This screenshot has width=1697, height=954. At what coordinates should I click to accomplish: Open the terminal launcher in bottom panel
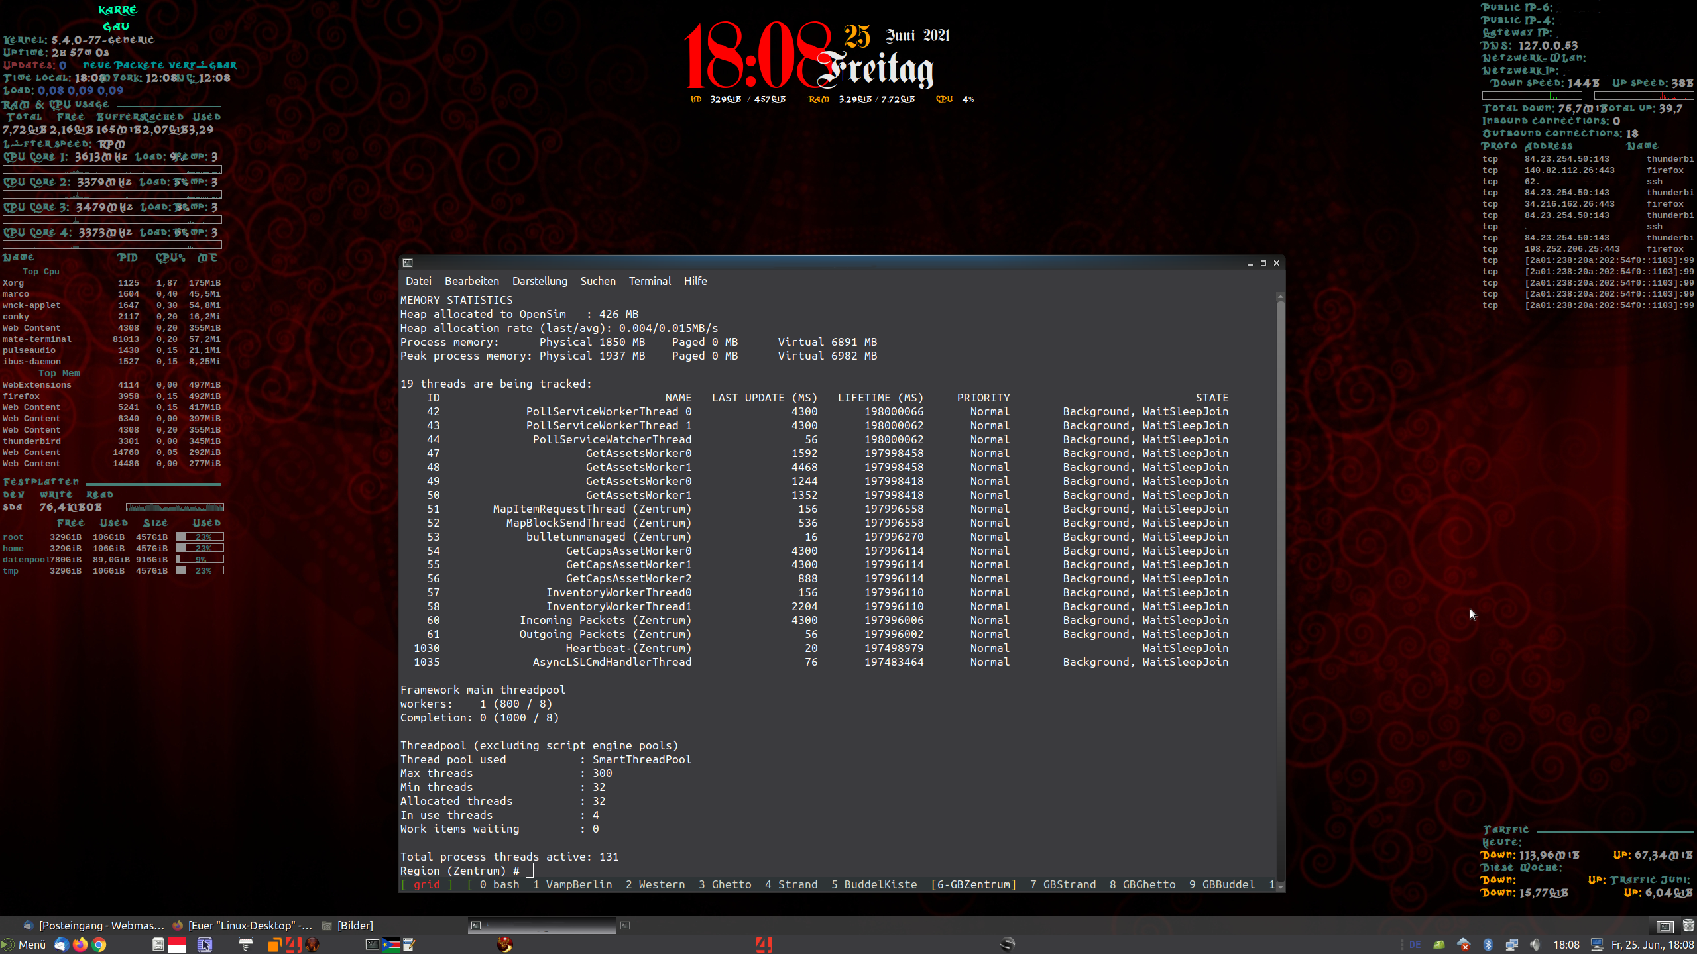click(372, 945)
